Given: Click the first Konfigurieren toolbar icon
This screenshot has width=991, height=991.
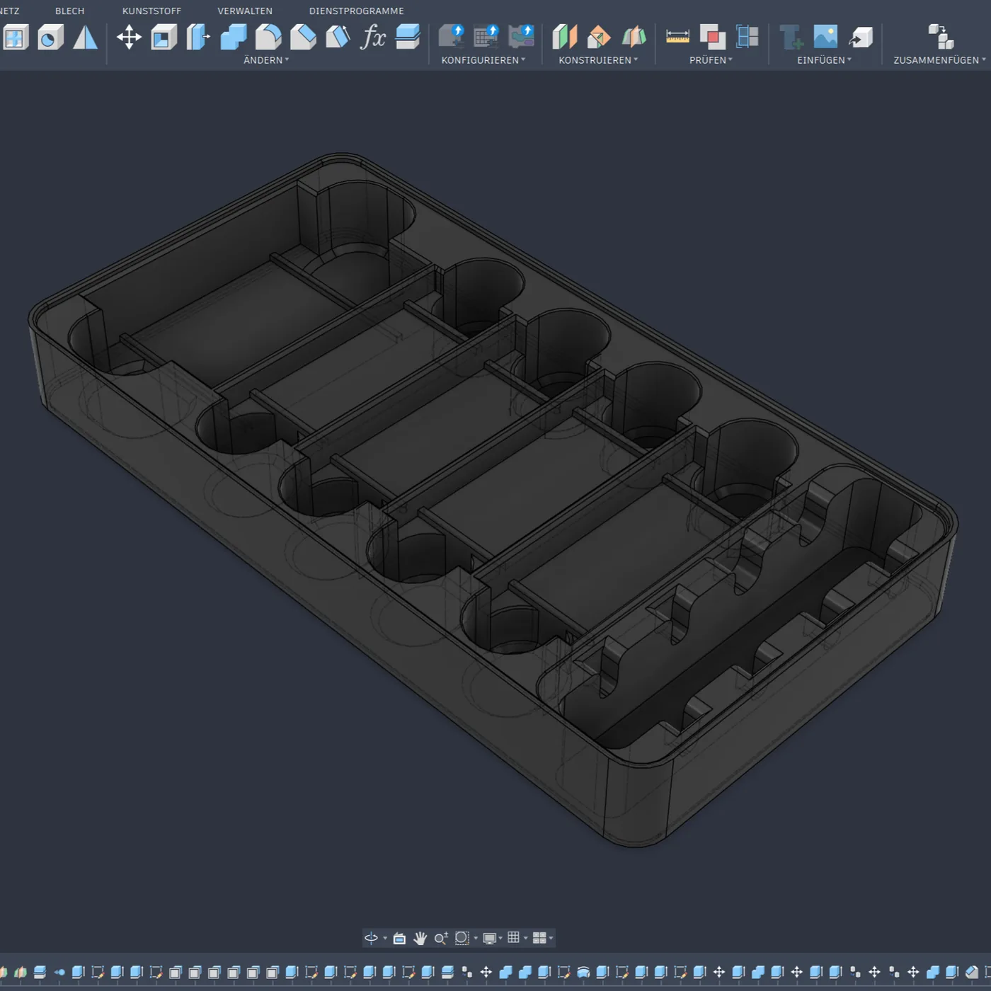Looking at the screenshot, I should pyautogui.click(x=451, y=37).
